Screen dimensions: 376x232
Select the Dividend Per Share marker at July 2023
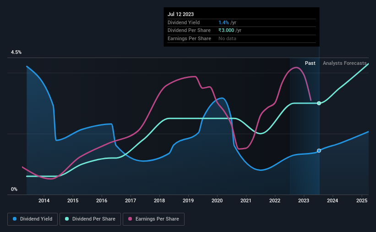pos(319,103)
